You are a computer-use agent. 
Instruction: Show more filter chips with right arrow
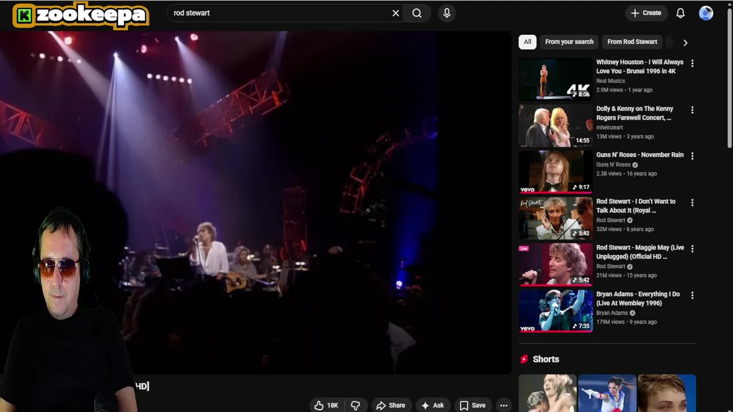[685, 42]
